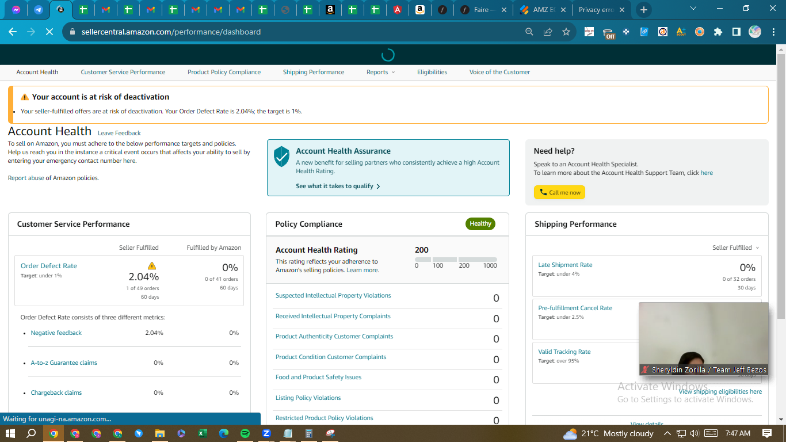This screenshot has height=442, width=786.
Task: Open the Negative feedback link
Action: (x=56, y=333)
